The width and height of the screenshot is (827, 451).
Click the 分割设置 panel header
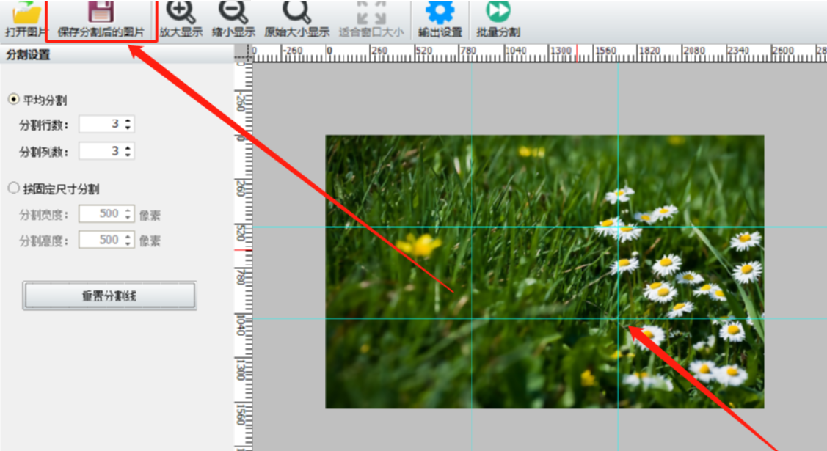[117, 54]
